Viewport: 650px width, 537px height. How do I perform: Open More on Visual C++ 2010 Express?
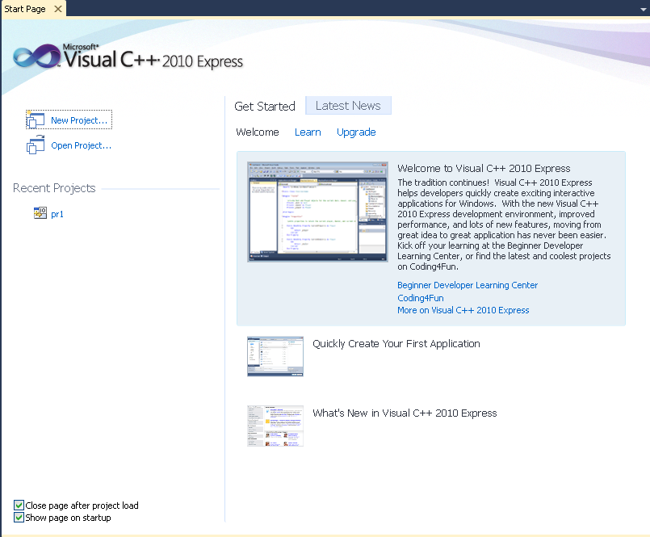coord(463,310)
